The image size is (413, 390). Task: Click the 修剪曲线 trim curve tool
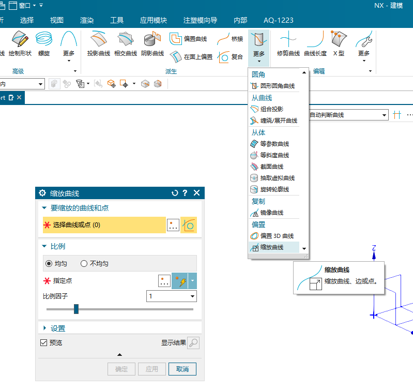click(288, 43)
